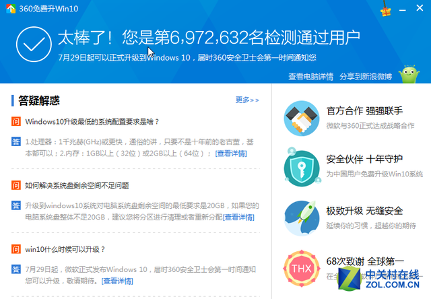The image size is (431, 299).
Task: Click the large checkmark circle icon
Action: click(x=34, y=44)
